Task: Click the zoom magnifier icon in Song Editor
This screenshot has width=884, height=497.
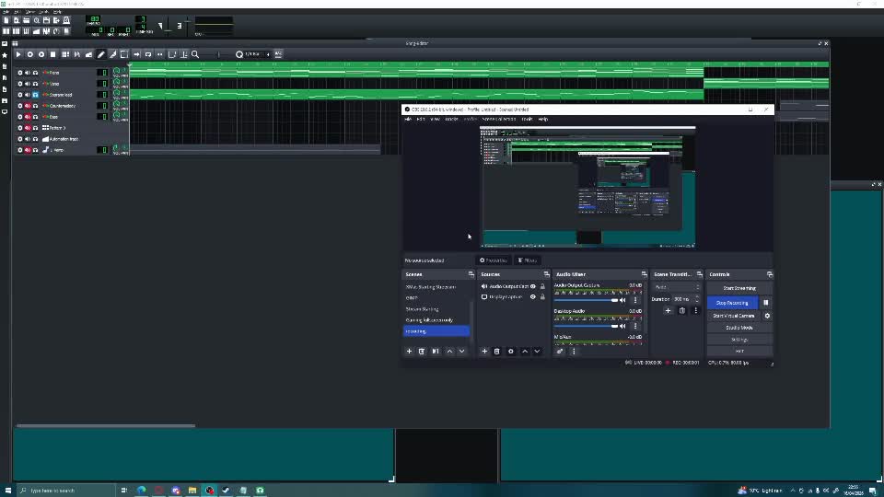Action: 195,54
